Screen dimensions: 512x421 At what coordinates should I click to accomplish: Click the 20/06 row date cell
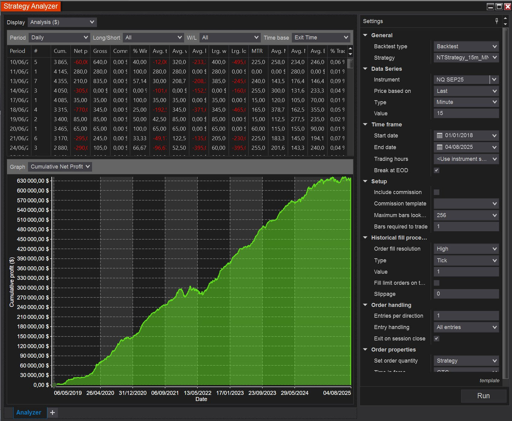coord(19,129)
